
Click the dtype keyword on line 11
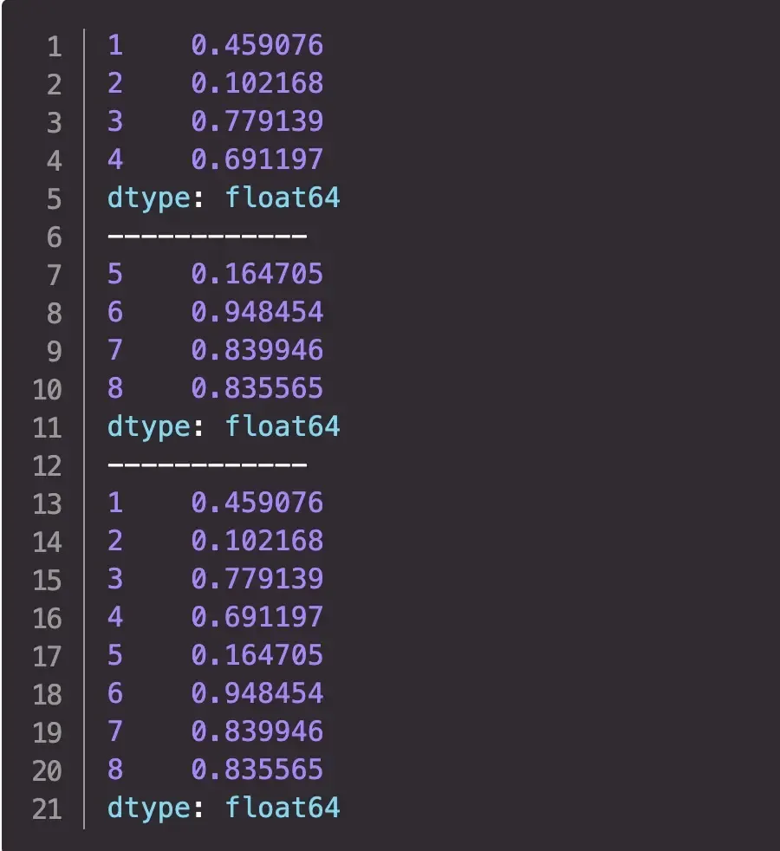148,426
